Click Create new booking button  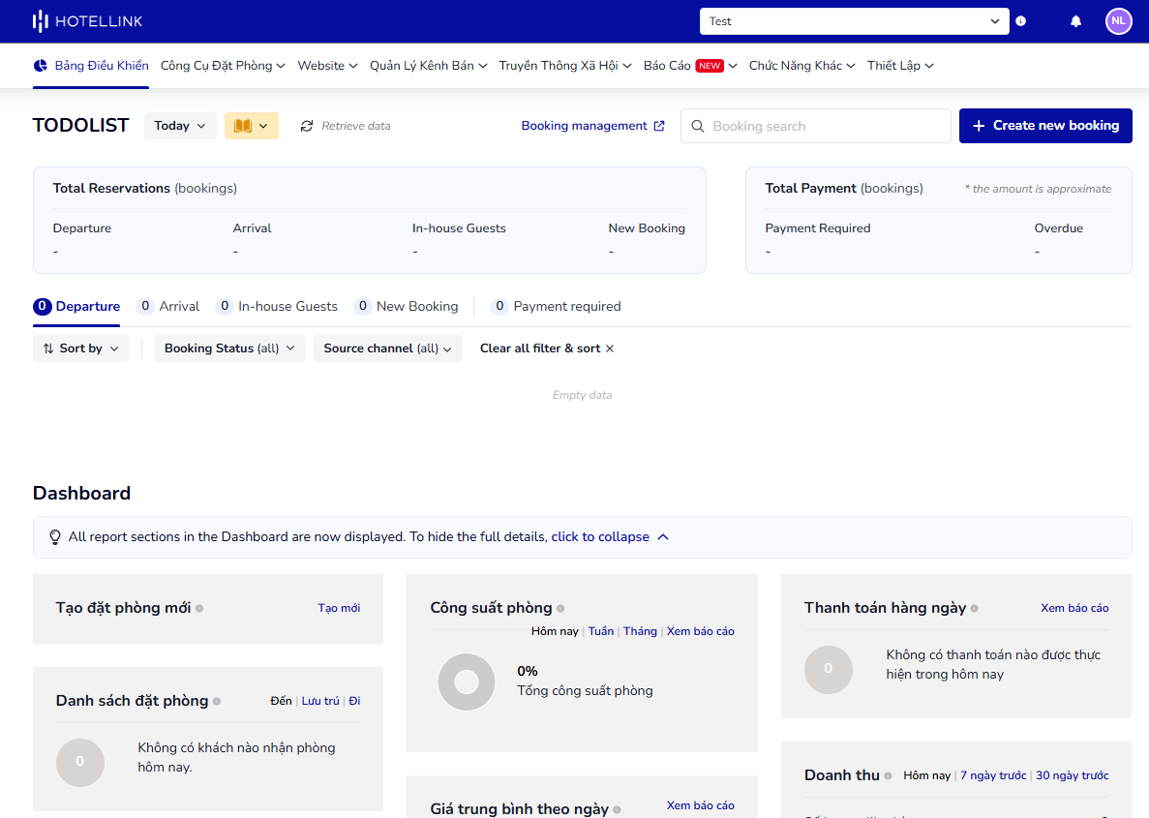coord(1045,126)
